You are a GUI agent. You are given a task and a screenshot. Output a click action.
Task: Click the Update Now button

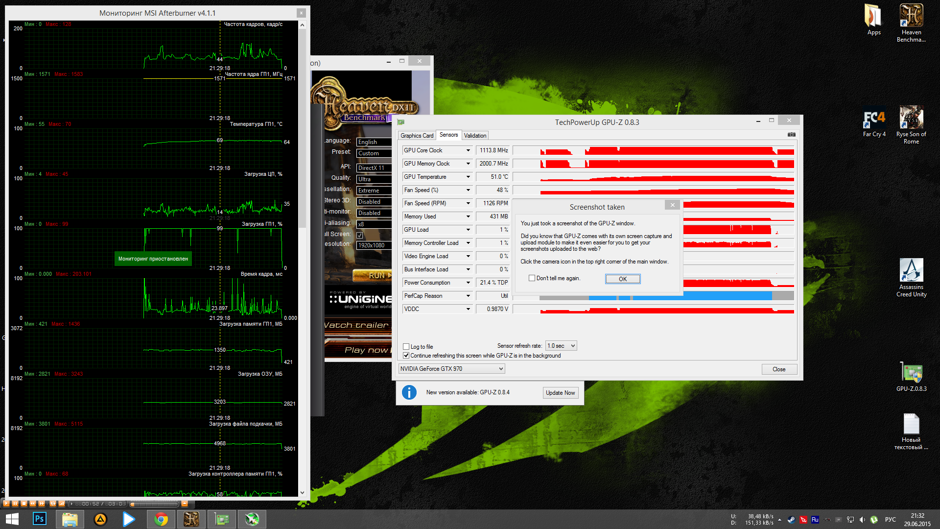pos(560,393)
